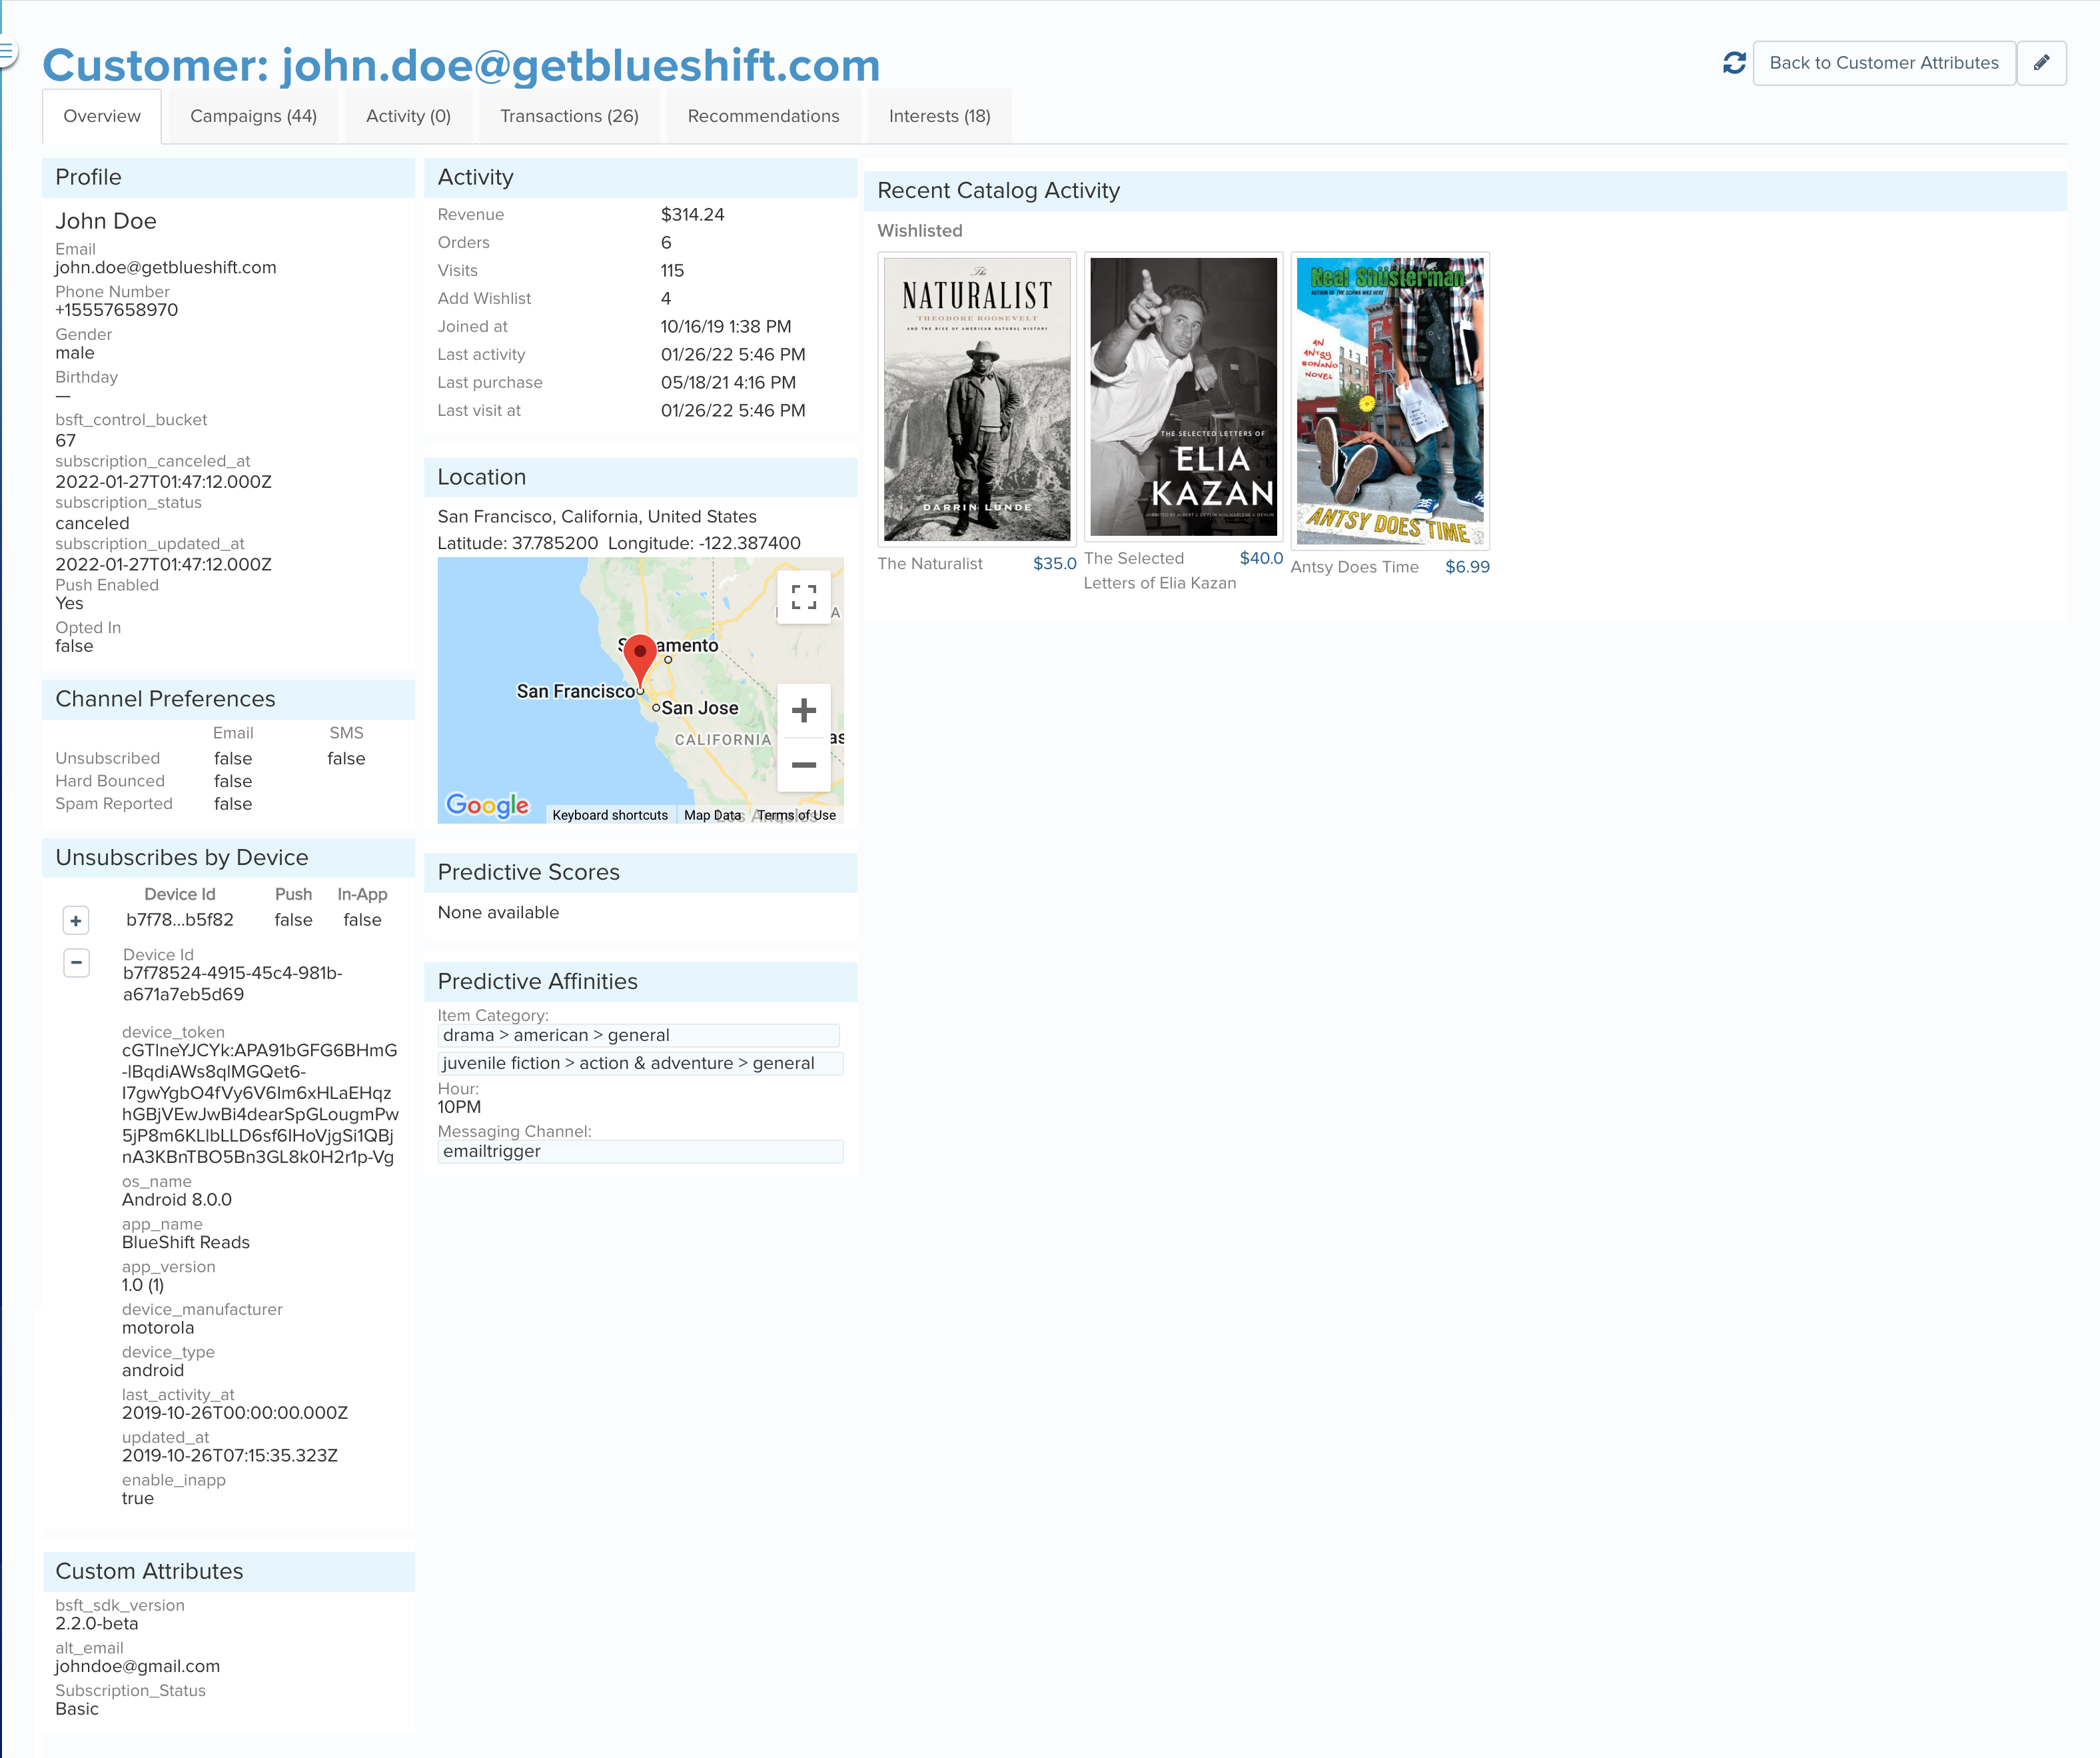Click The Selected Letters of Elia Kazan title

[x=1159, y=571]
